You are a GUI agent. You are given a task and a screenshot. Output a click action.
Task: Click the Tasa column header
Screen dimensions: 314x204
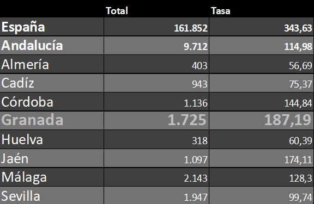(221, 11)
